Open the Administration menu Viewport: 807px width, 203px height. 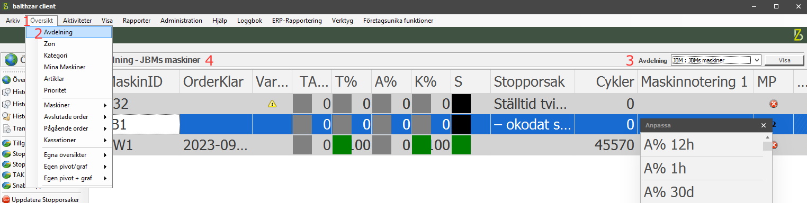(181, 21)
